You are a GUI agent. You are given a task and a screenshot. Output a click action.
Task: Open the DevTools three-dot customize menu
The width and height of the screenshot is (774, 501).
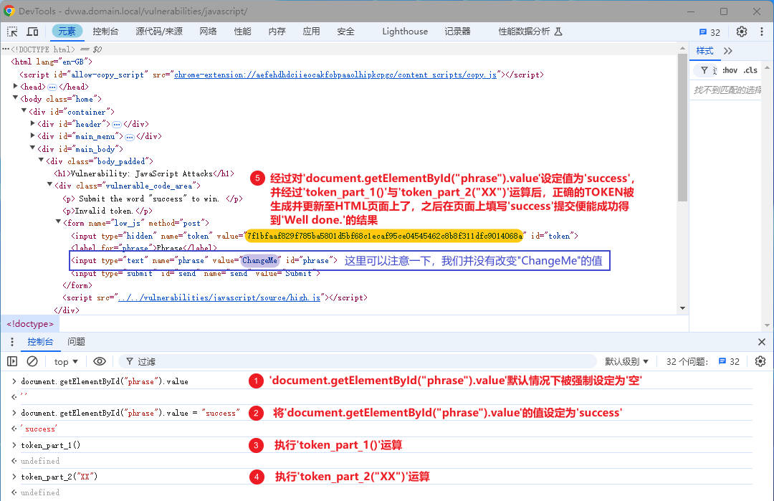click(x=762, y=32)
